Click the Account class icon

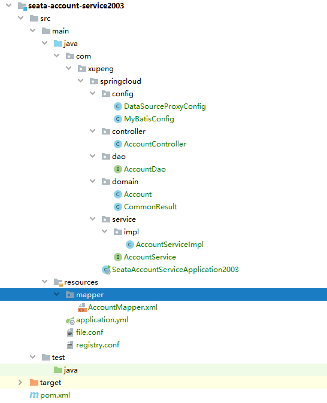pos(117,194)
